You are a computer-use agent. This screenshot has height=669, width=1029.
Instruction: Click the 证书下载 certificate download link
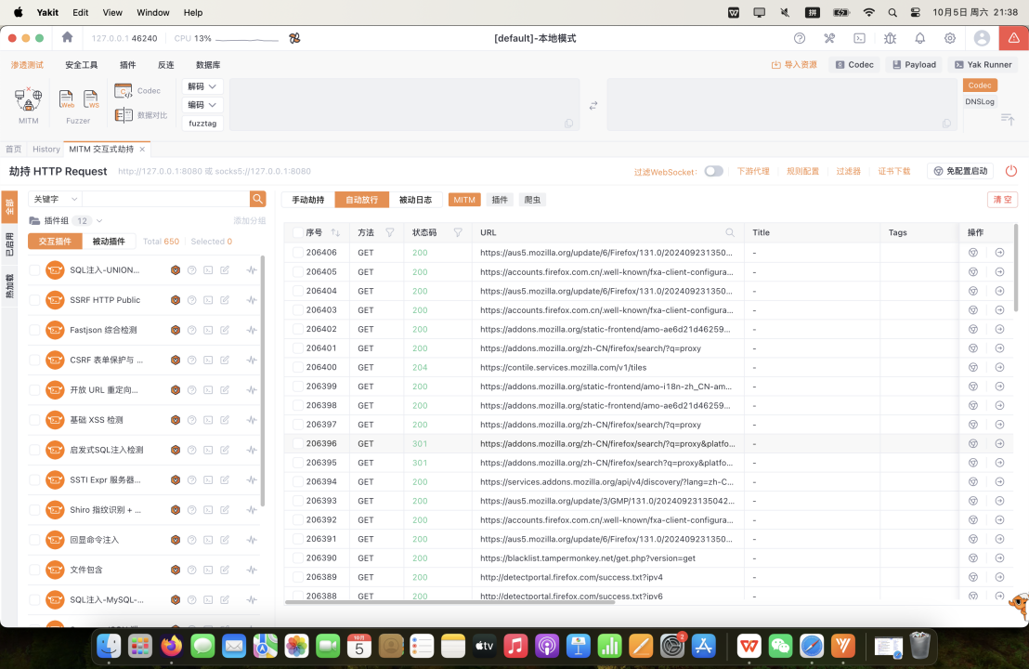click(x=894, y=171)
